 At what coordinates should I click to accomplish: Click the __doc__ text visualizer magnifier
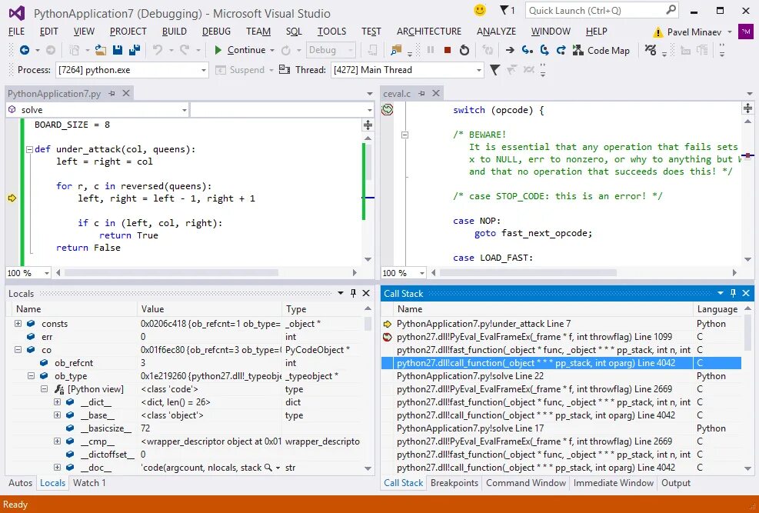point(268,468)
